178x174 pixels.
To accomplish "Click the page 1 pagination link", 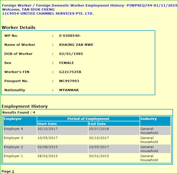I will tap(13, 171).
